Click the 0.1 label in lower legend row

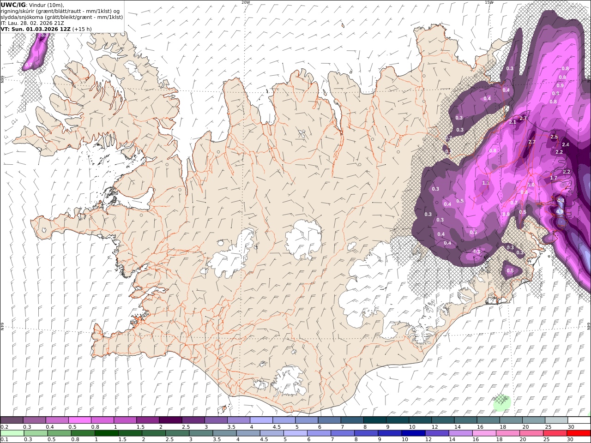click(x=4, y=439)
